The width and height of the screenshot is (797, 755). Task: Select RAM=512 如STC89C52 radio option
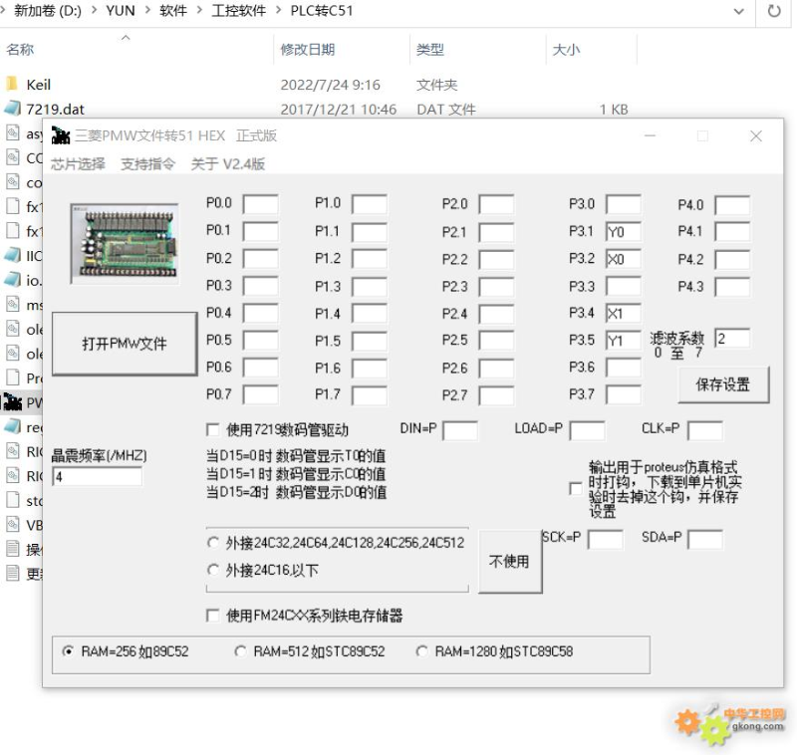pyautogui.click(x=240, y=651)
